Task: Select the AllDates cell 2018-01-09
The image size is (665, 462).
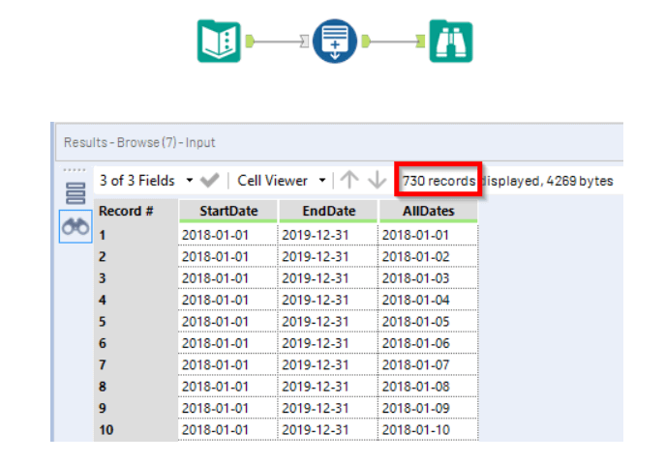Action: tap(428, 408)
